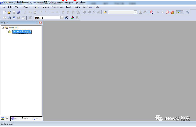Click the Translate file icon
The height and width of the screenshot is (127, 196).
pyautogui.click(x=4, y=18)
